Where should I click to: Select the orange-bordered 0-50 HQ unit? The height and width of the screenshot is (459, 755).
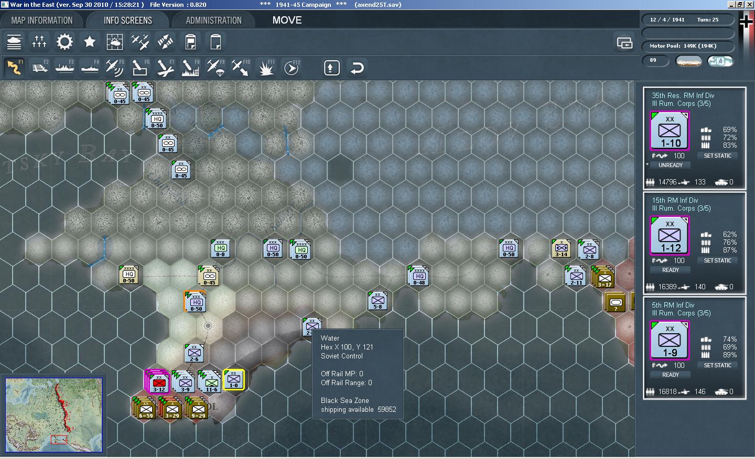[x=196, y=302]
